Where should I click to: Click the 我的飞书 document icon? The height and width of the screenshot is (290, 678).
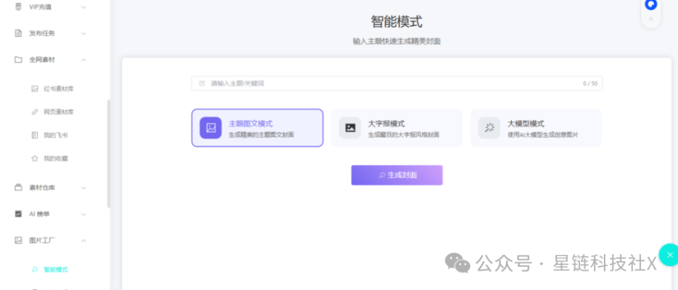[x=35, y=135]
